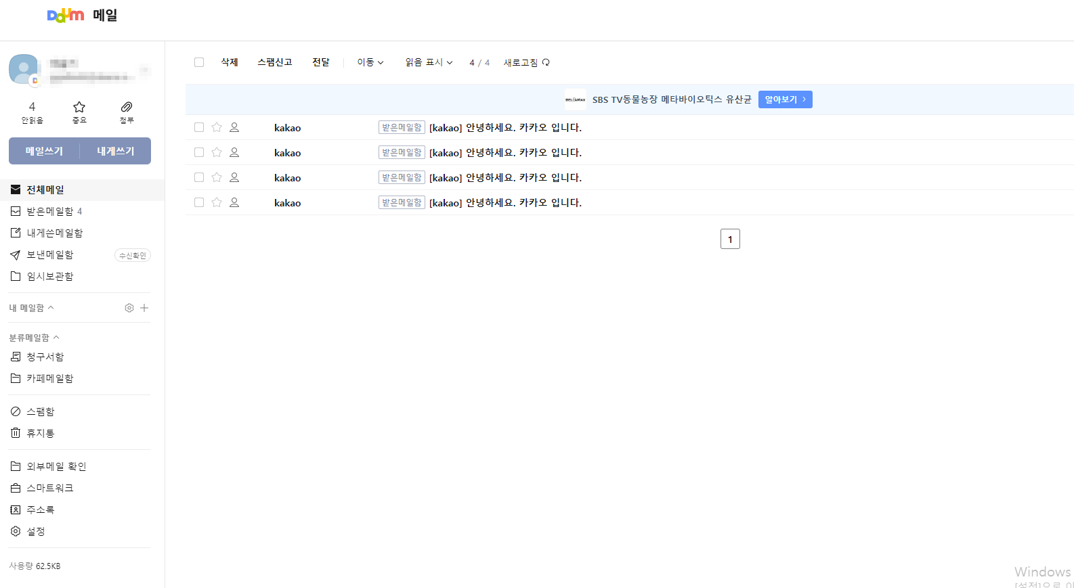Image resolution: width=1074 pixels, height=588 pixels.
Task: Click person icon on first kakao email
Action: click(x=234, y=127)
